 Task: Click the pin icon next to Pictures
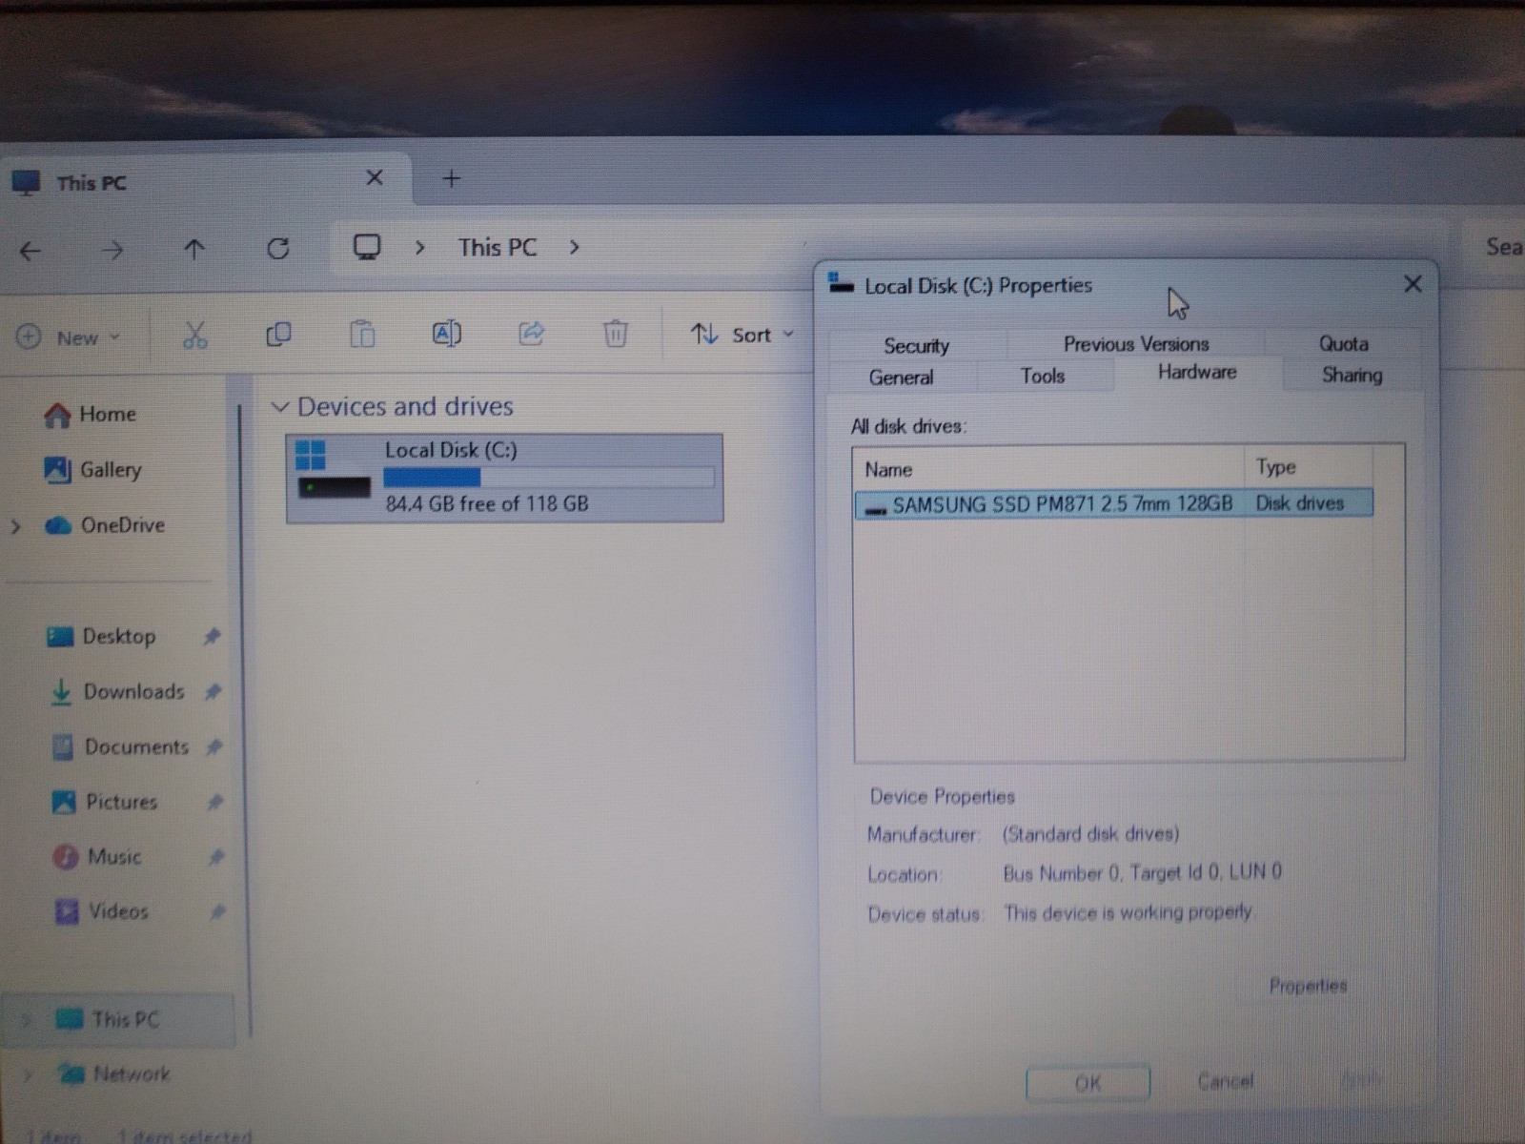pyautogui.click(x=215, y=802)
